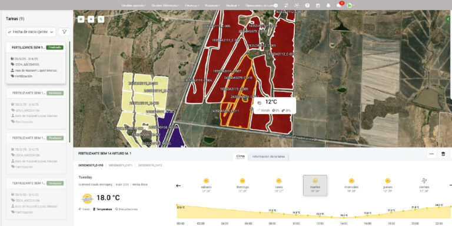Select the Temperatura chart option
Image resolution: width=452 pixels, height=226 pixels.
click(102, 210)
